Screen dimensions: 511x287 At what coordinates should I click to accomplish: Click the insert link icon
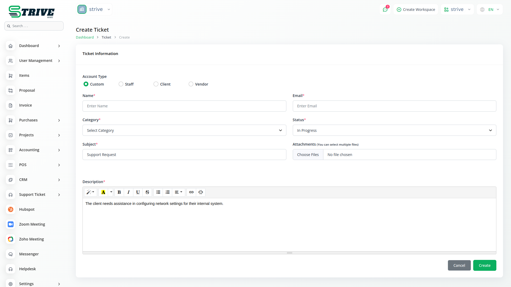191,192
